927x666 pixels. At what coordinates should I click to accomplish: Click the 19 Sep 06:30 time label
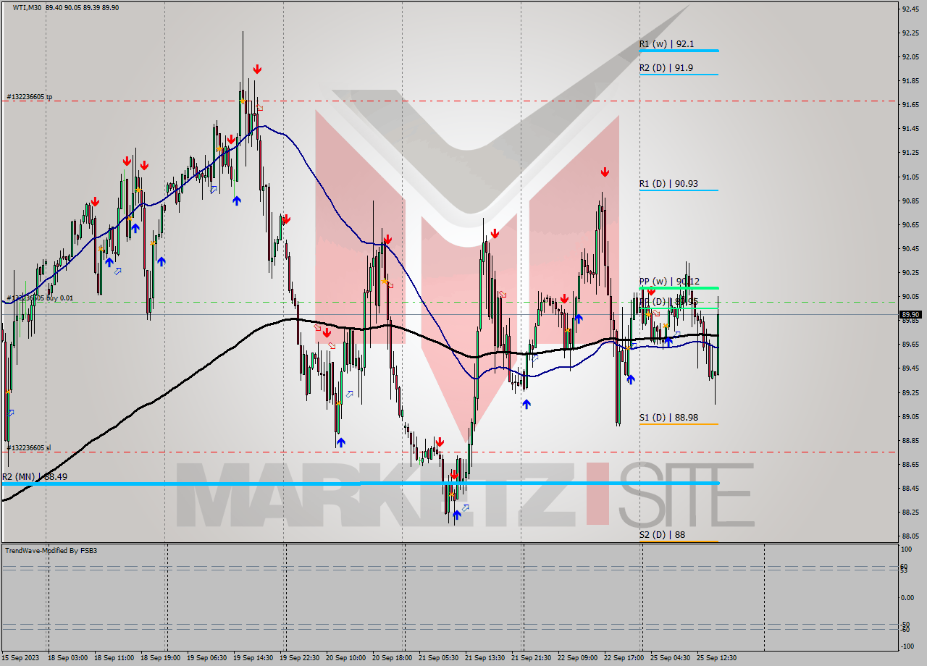(x=206, y=658)
